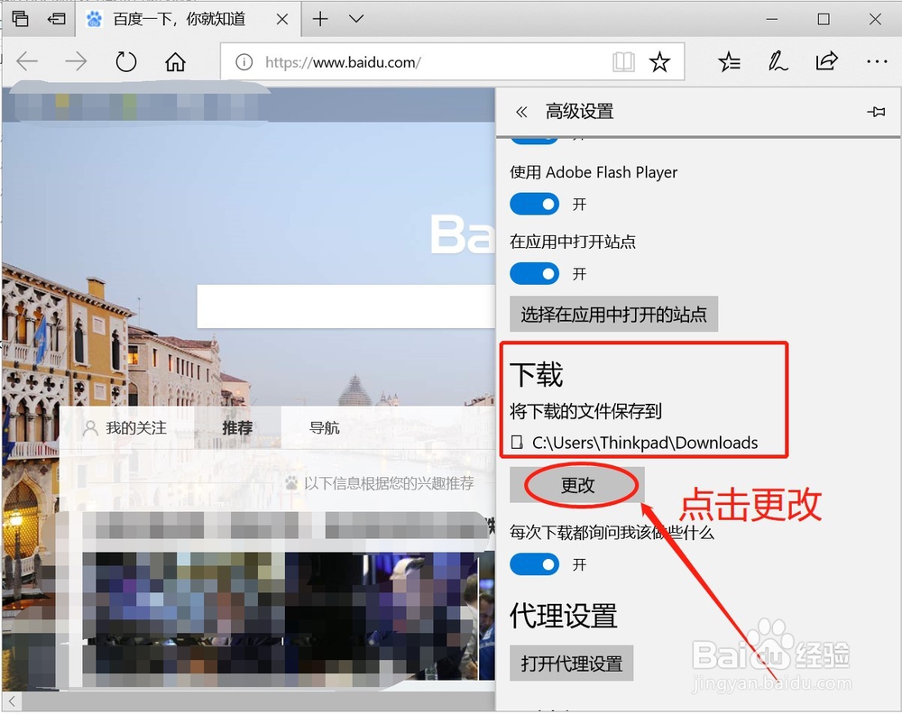The width and height of the screenshot is (902, 714).
Task: Click the 更改 download location button
Action: coord(577,484)
